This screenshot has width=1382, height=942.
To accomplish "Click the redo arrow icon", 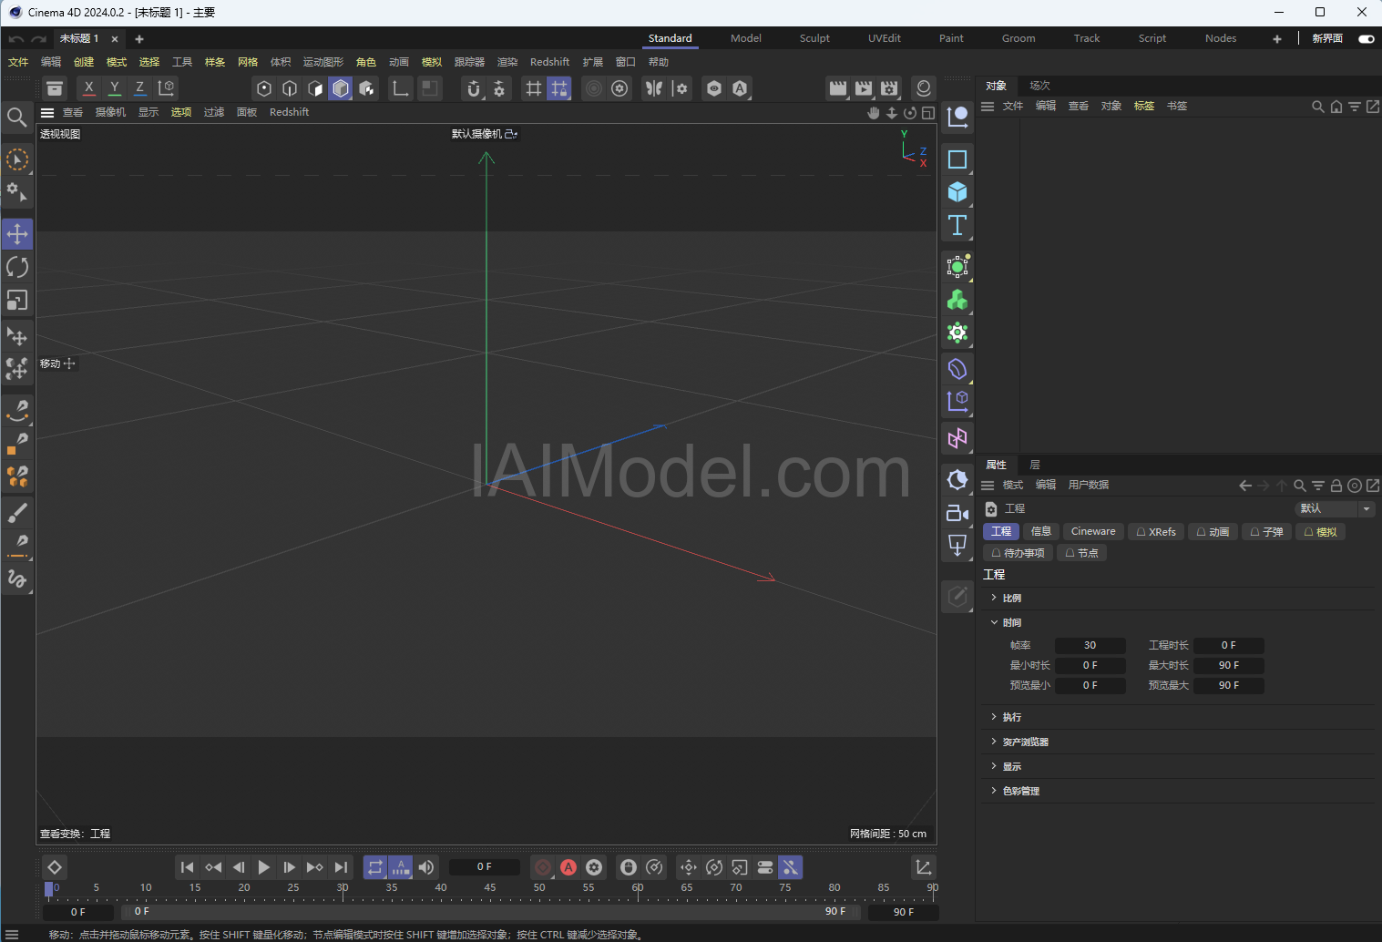I will pos(38,39).
